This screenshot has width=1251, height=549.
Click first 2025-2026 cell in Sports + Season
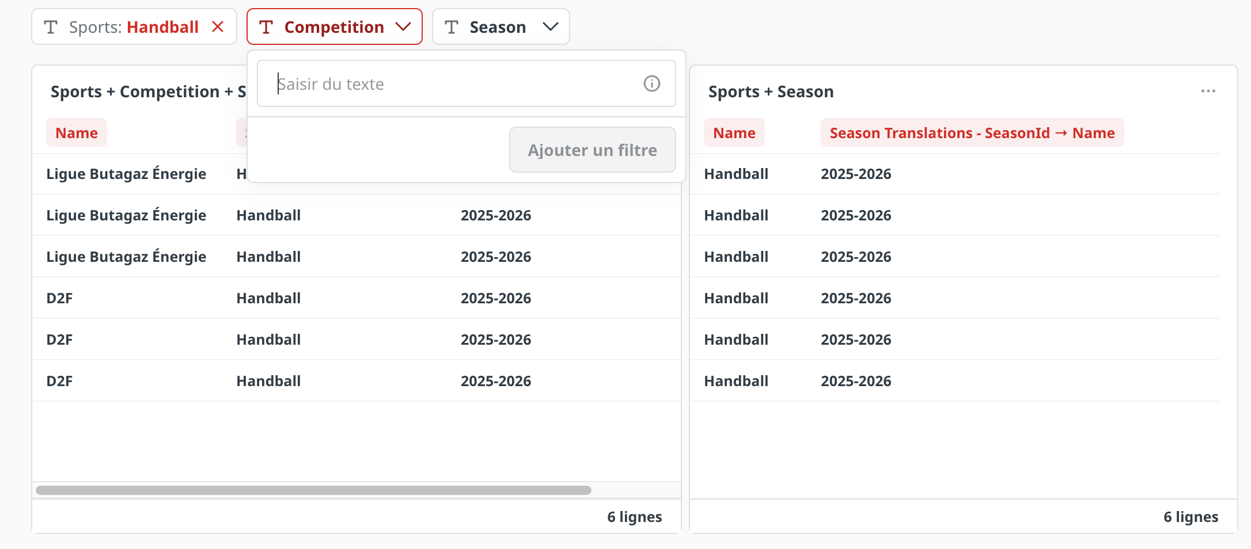click(856, 174)
